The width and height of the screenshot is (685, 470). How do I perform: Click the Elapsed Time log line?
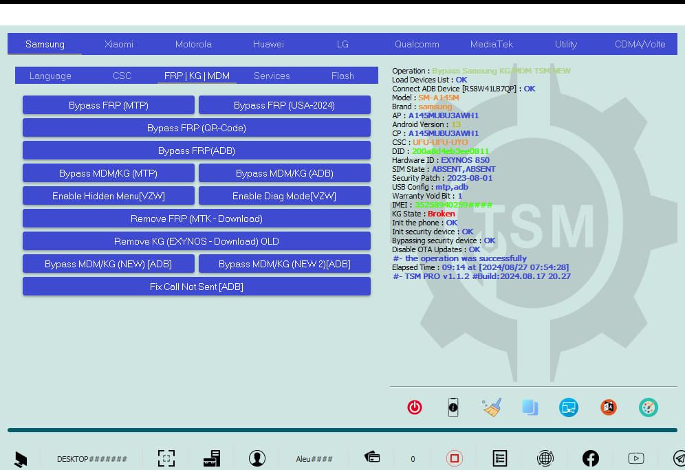point(481,267)
